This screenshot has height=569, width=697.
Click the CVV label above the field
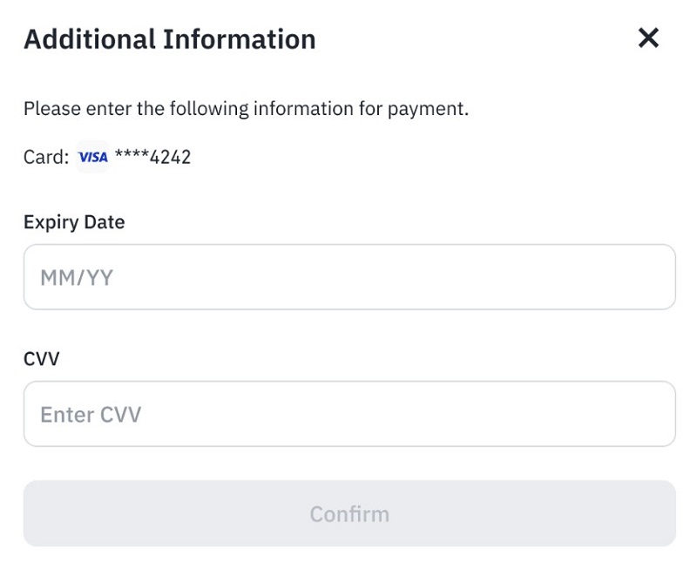click(41, 358)
